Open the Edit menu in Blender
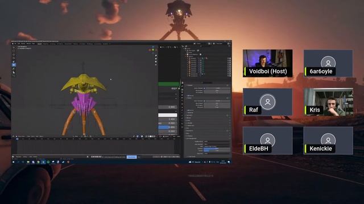364x204 pixels. point(19,44)
